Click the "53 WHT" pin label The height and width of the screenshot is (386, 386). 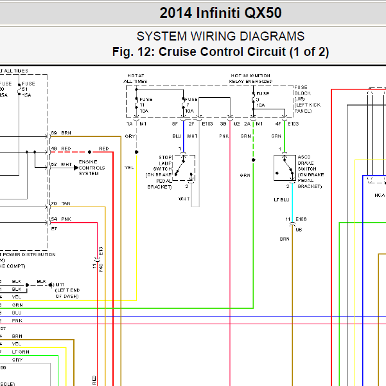pyautogui.click(x=61, y=165)
